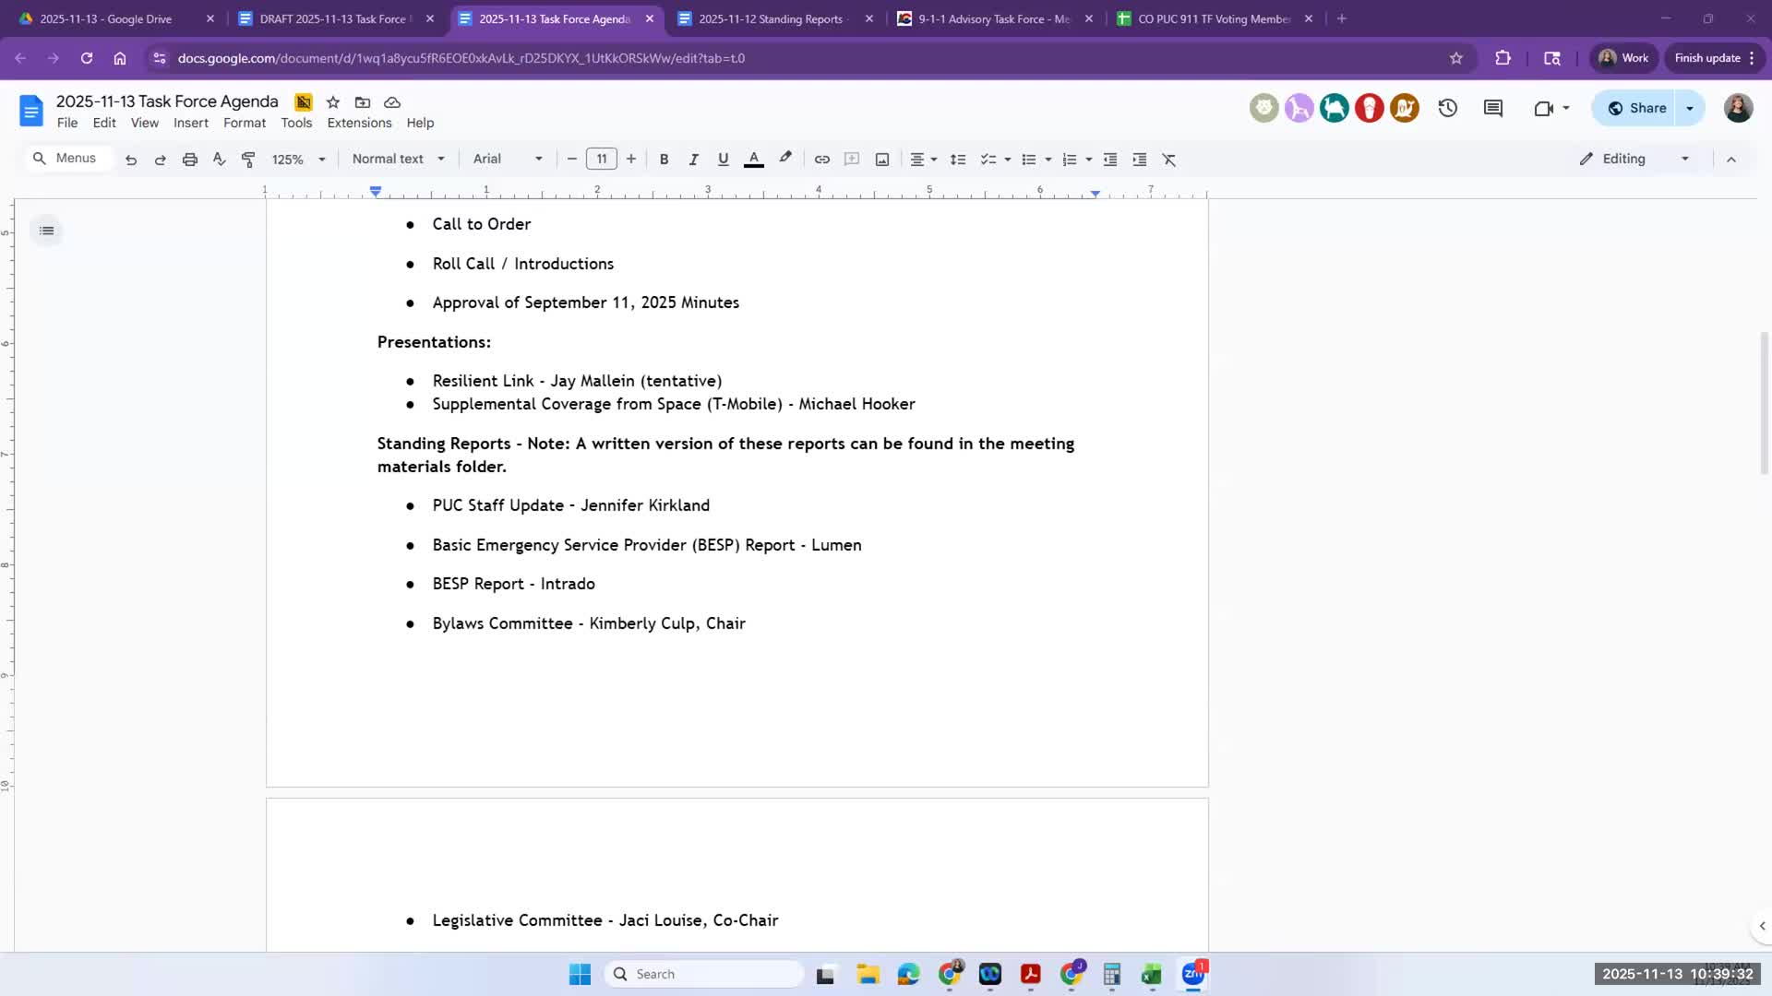Toggle bold formatting
The height and width of the screenshot is (996, 1772).
click(664, 160)
